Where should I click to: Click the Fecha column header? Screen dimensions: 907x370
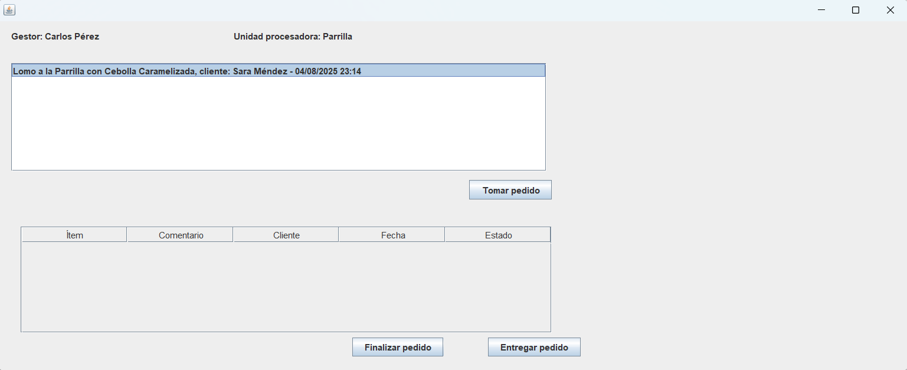point(392,235)
